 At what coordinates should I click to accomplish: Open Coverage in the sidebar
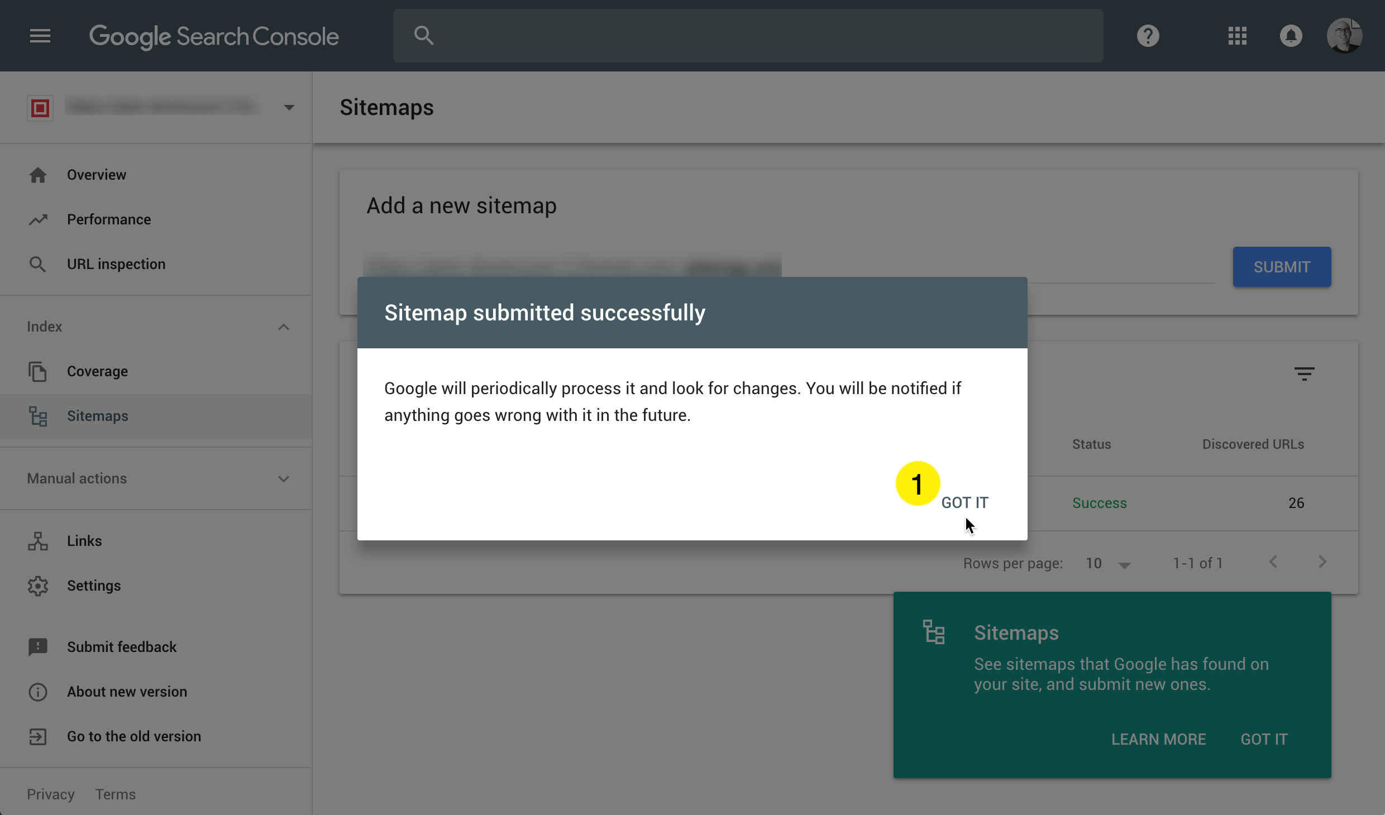(97, 371)
